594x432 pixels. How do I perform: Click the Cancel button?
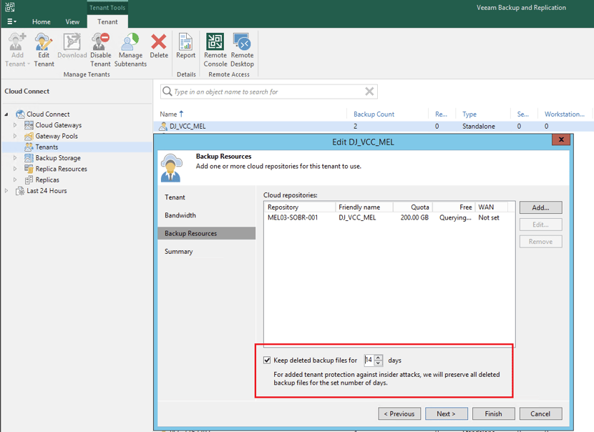540,414
